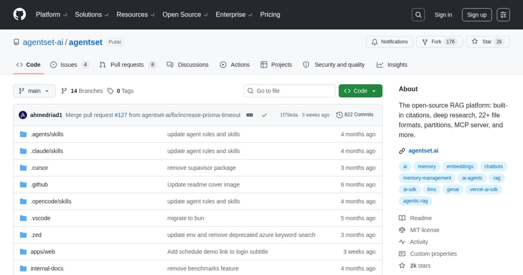
Task: Open the .claude/skills folder
Action: point(47,151)
